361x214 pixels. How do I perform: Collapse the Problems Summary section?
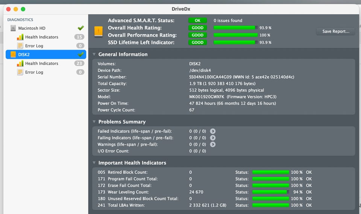[94, 121]
